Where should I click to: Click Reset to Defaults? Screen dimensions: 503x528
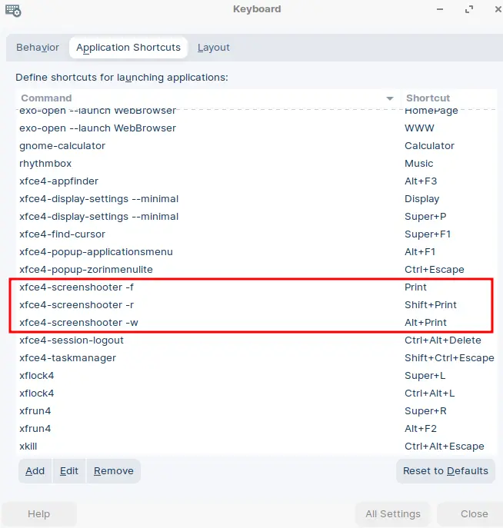pos(445,471)
